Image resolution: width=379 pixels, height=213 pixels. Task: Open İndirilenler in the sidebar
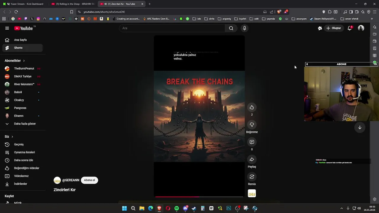pyautogui.click(x=23, y=184)
